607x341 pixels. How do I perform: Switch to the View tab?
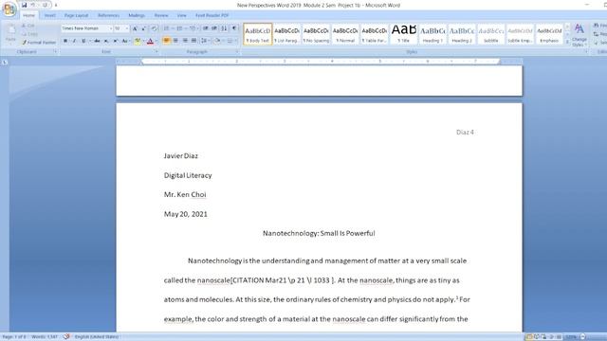(181, 15)
